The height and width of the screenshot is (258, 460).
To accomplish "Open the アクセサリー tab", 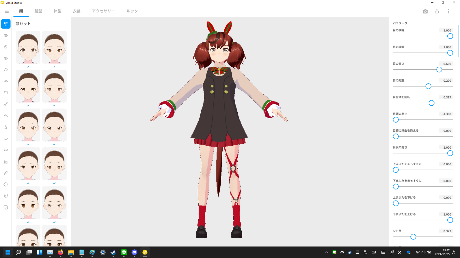I will tap(103, 11).
